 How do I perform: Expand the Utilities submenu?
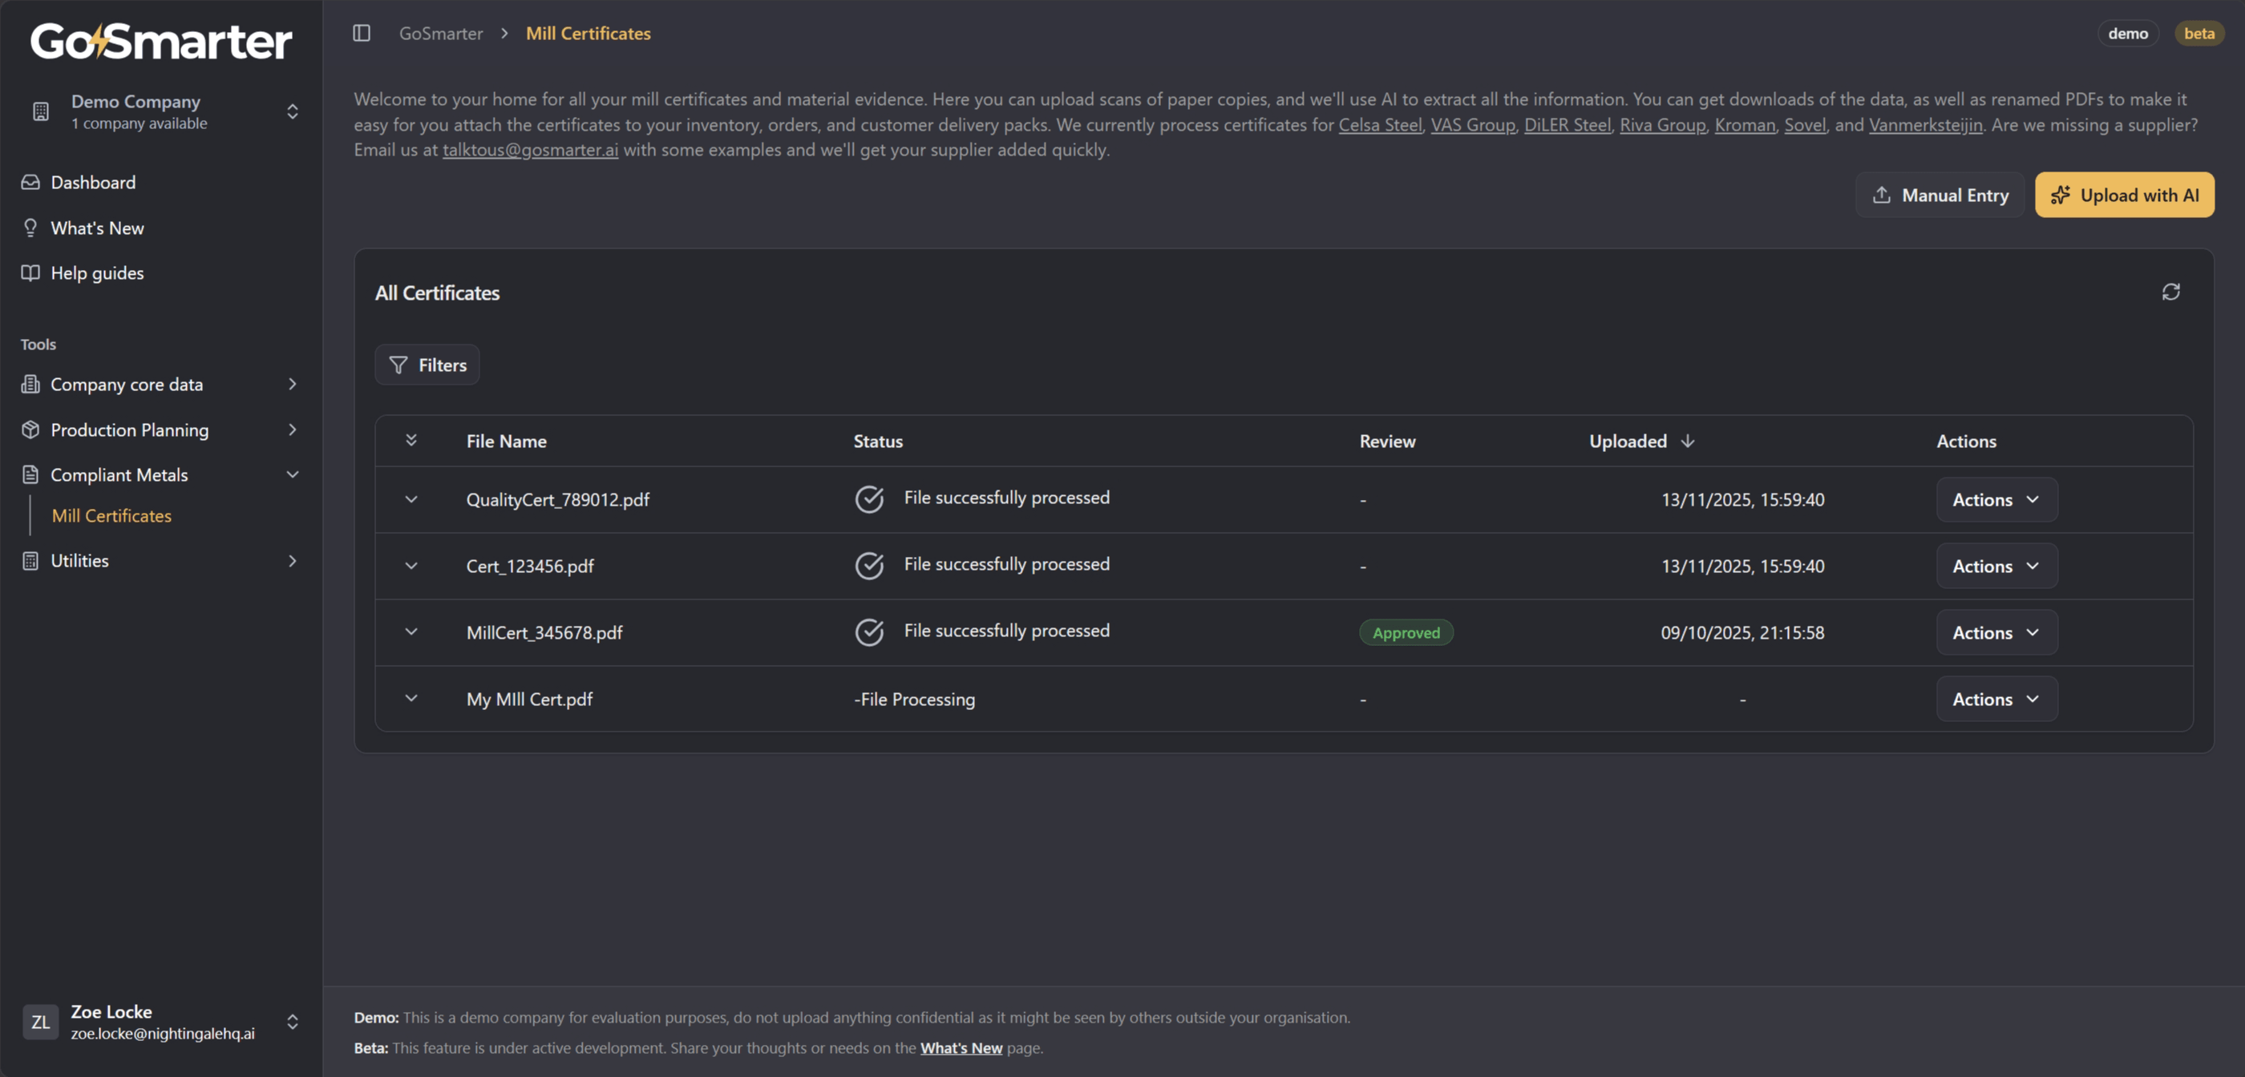coord(293,561)
